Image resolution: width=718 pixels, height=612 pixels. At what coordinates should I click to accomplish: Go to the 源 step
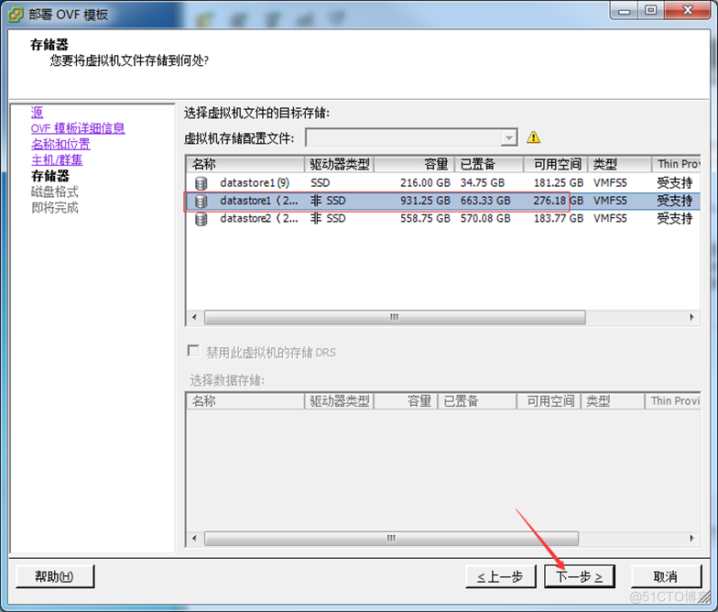pyautogui.click(x=37, y=112)
